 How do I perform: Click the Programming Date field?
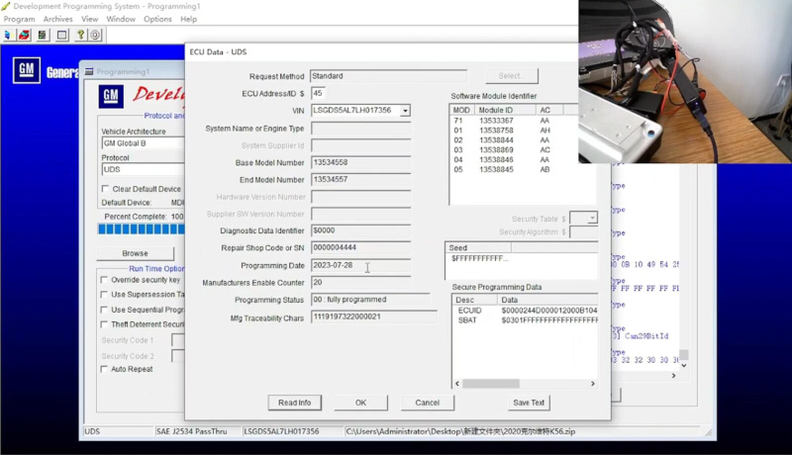tap(360, 265)
